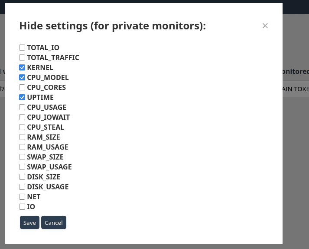Click the Save button
Screen dimensions: 309x249
pos(29,223)
